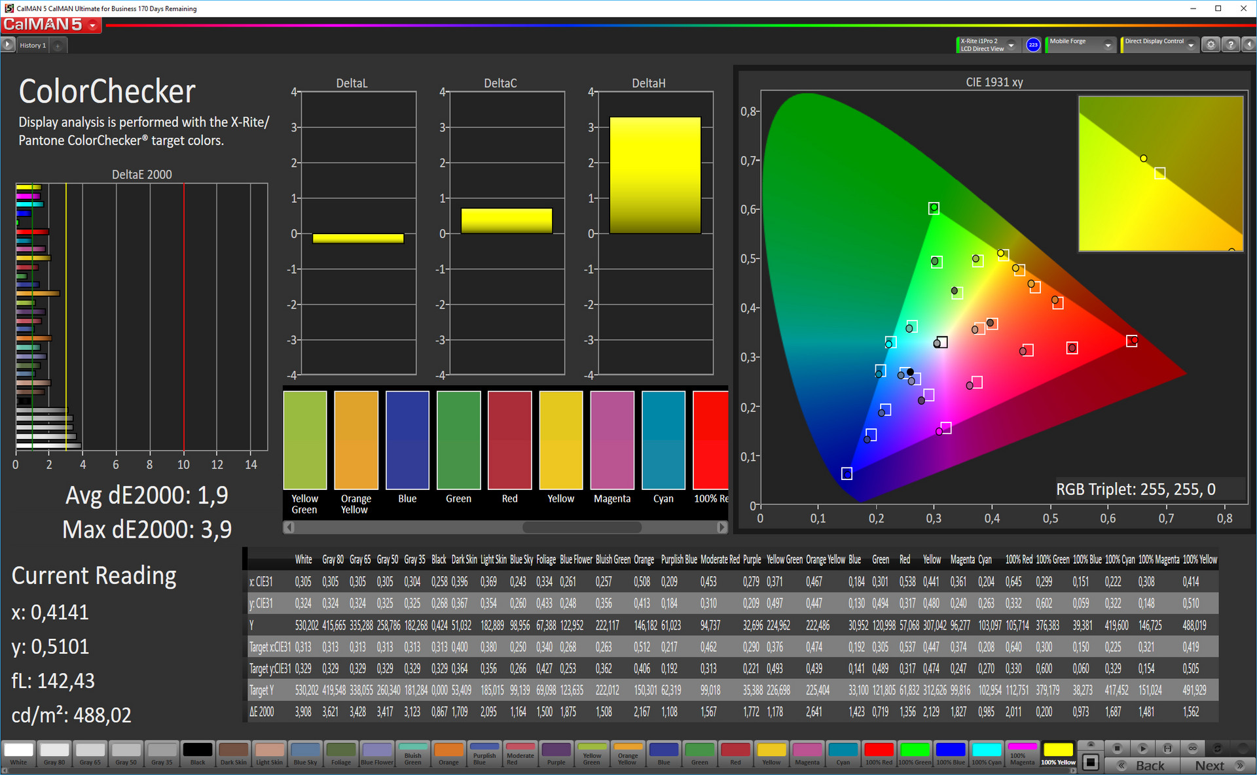Open help with the question mark icon
Screen dimensions: 1257x775
tap(1231, 45)
